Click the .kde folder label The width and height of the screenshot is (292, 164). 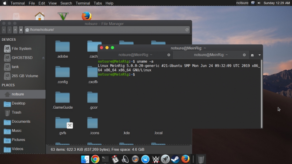(126, 133)
